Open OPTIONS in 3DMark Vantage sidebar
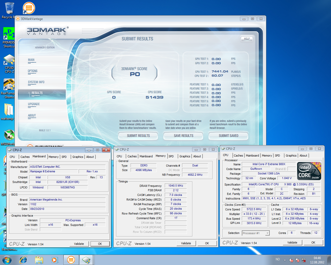Screen dimensions: 331x265 (x=33, y=71)
